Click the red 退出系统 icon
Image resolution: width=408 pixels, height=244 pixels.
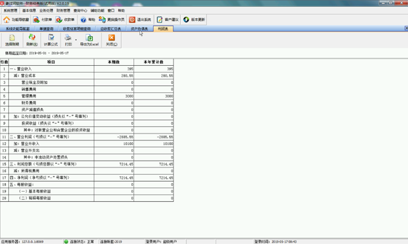tap(132, 20)
